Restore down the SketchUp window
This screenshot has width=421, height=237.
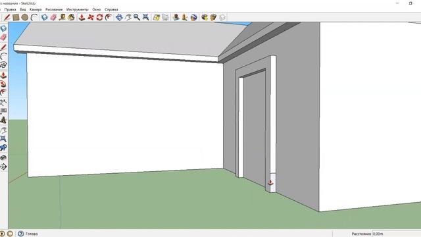410,3
